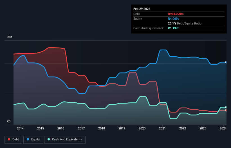Toggle the Equity legend series

(x=33, y=140)
